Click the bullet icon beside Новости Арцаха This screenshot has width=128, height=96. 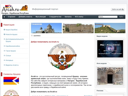4,34
